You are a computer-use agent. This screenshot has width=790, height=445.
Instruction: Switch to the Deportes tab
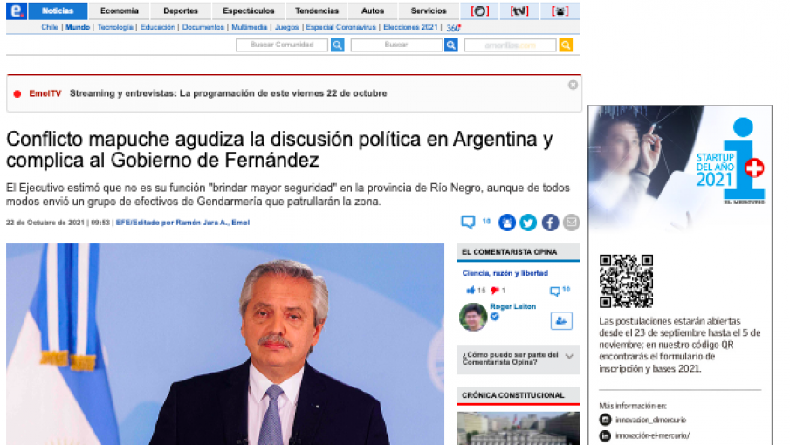(x=181, y=11)
